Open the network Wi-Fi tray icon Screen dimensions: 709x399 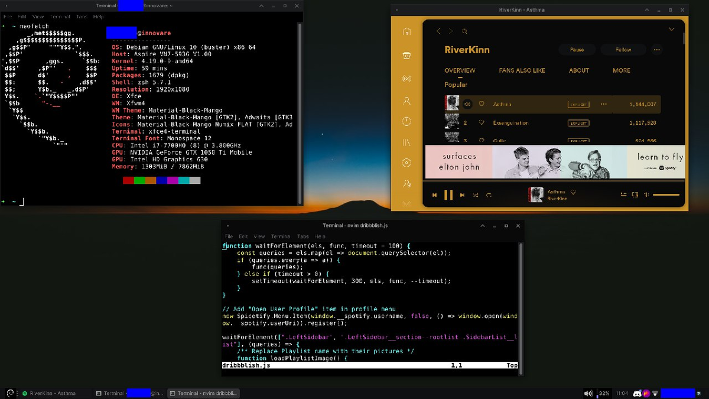coord(655,393)
